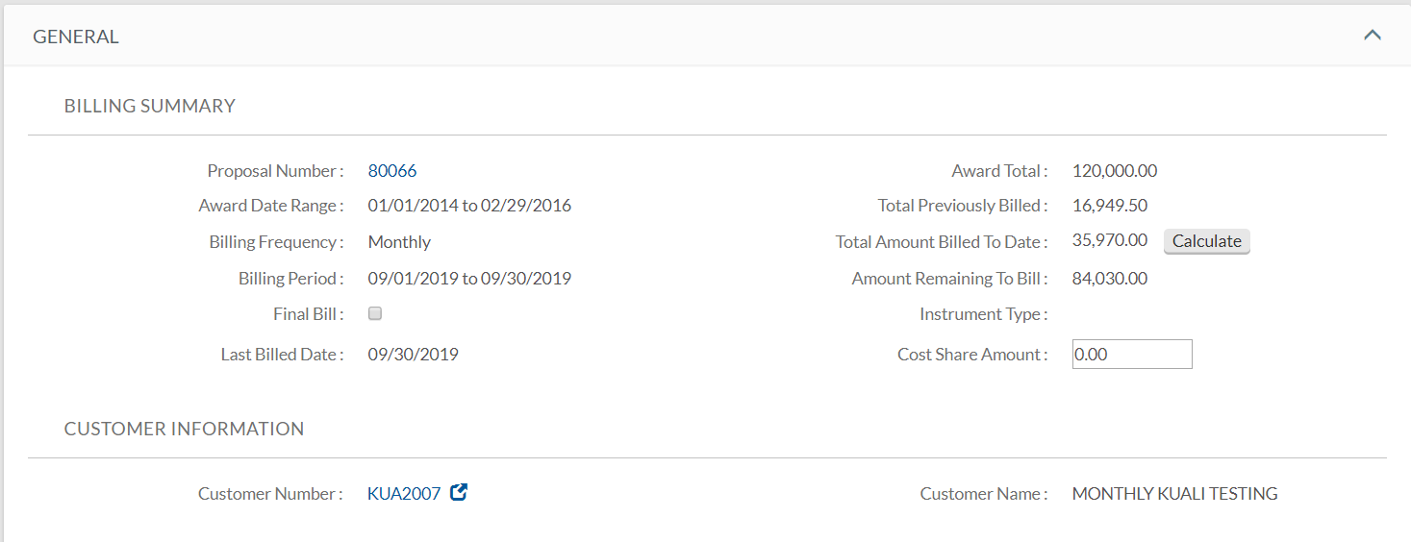Click customer name MONTHLY KUALI TESTING

(1174, 494)
